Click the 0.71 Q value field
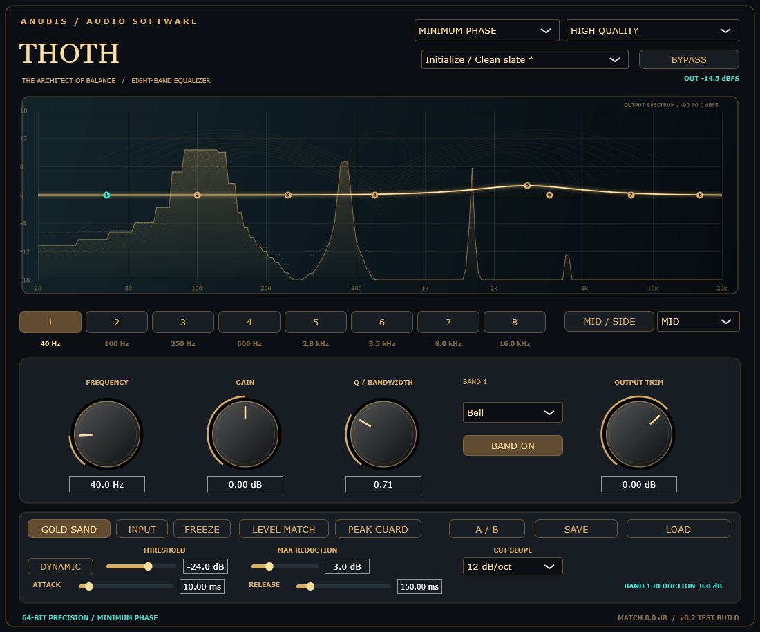This screenshot has width=760, height=632. coord(383,484)
